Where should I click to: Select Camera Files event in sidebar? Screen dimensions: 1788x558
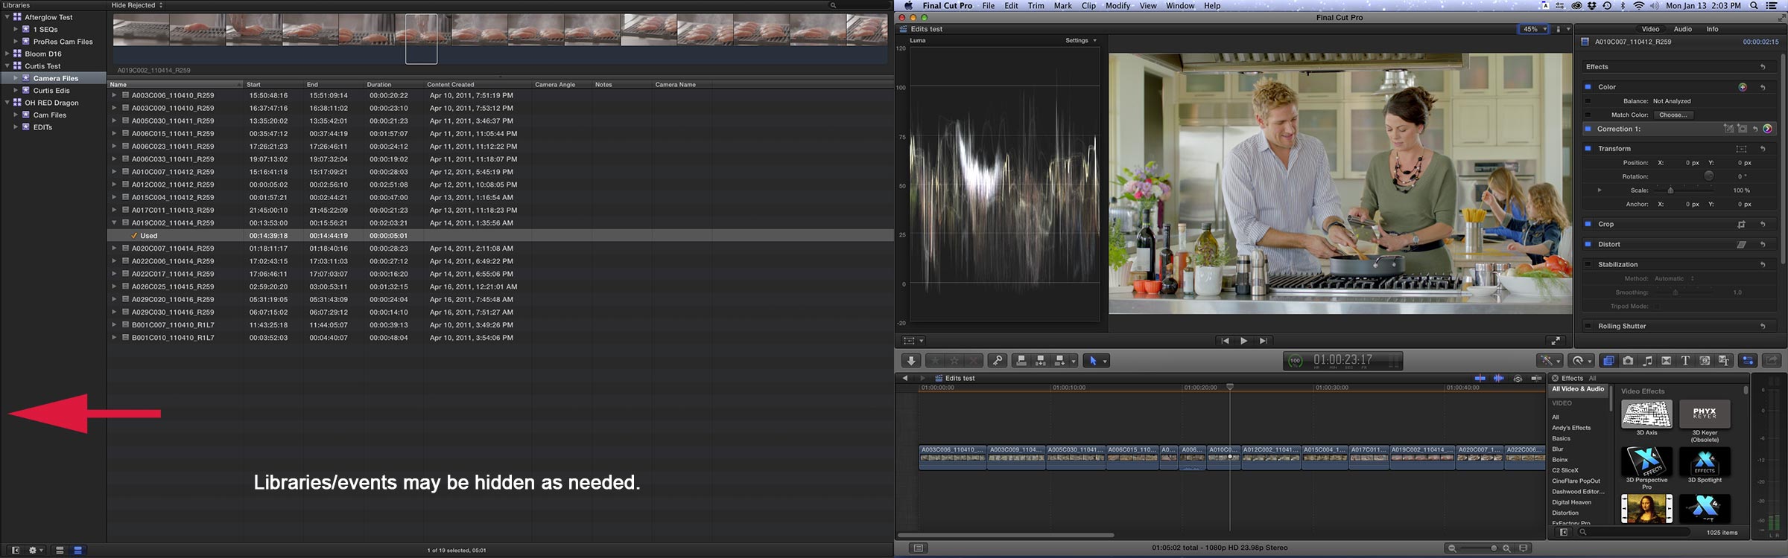[x=55, y=78]
